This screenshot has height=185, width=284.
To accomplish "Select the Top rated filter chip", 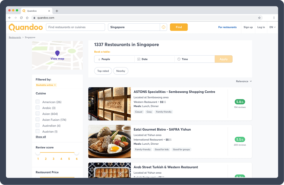I will click(x=103, y=71).
